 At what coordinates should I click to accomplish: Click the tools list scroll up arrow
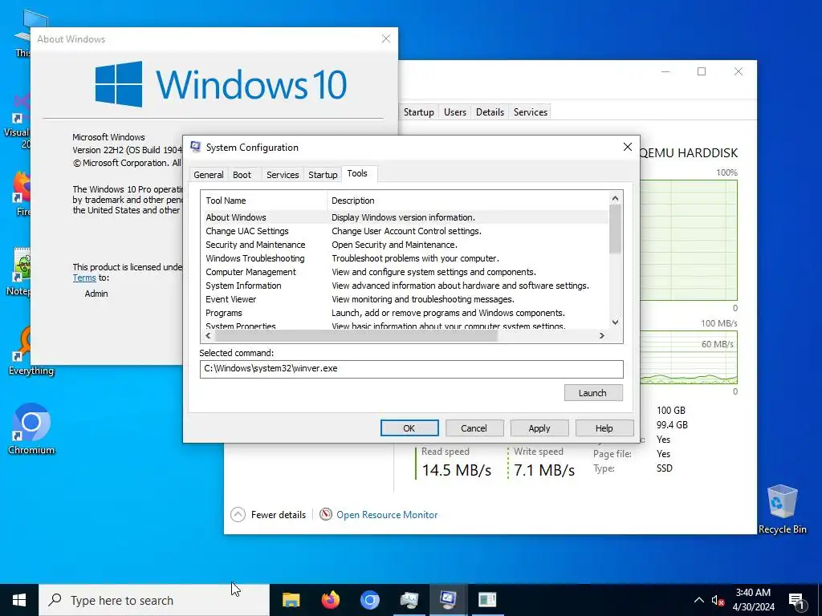click(x=616, y=198)
